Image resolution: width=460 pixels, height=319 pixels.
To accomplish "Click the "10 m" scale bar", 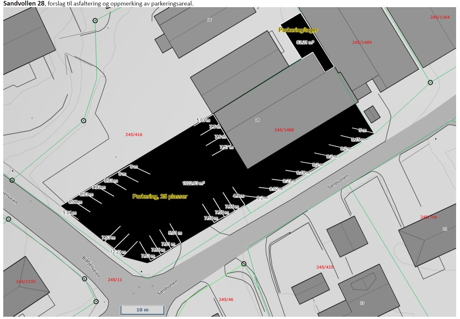I will pos(142,310).
